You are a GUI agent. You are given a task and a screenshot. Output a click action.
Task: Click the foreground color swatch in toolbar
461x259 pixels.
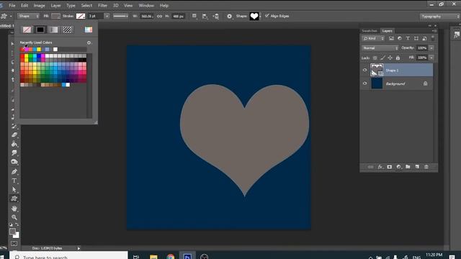click(x=12, y=232)
